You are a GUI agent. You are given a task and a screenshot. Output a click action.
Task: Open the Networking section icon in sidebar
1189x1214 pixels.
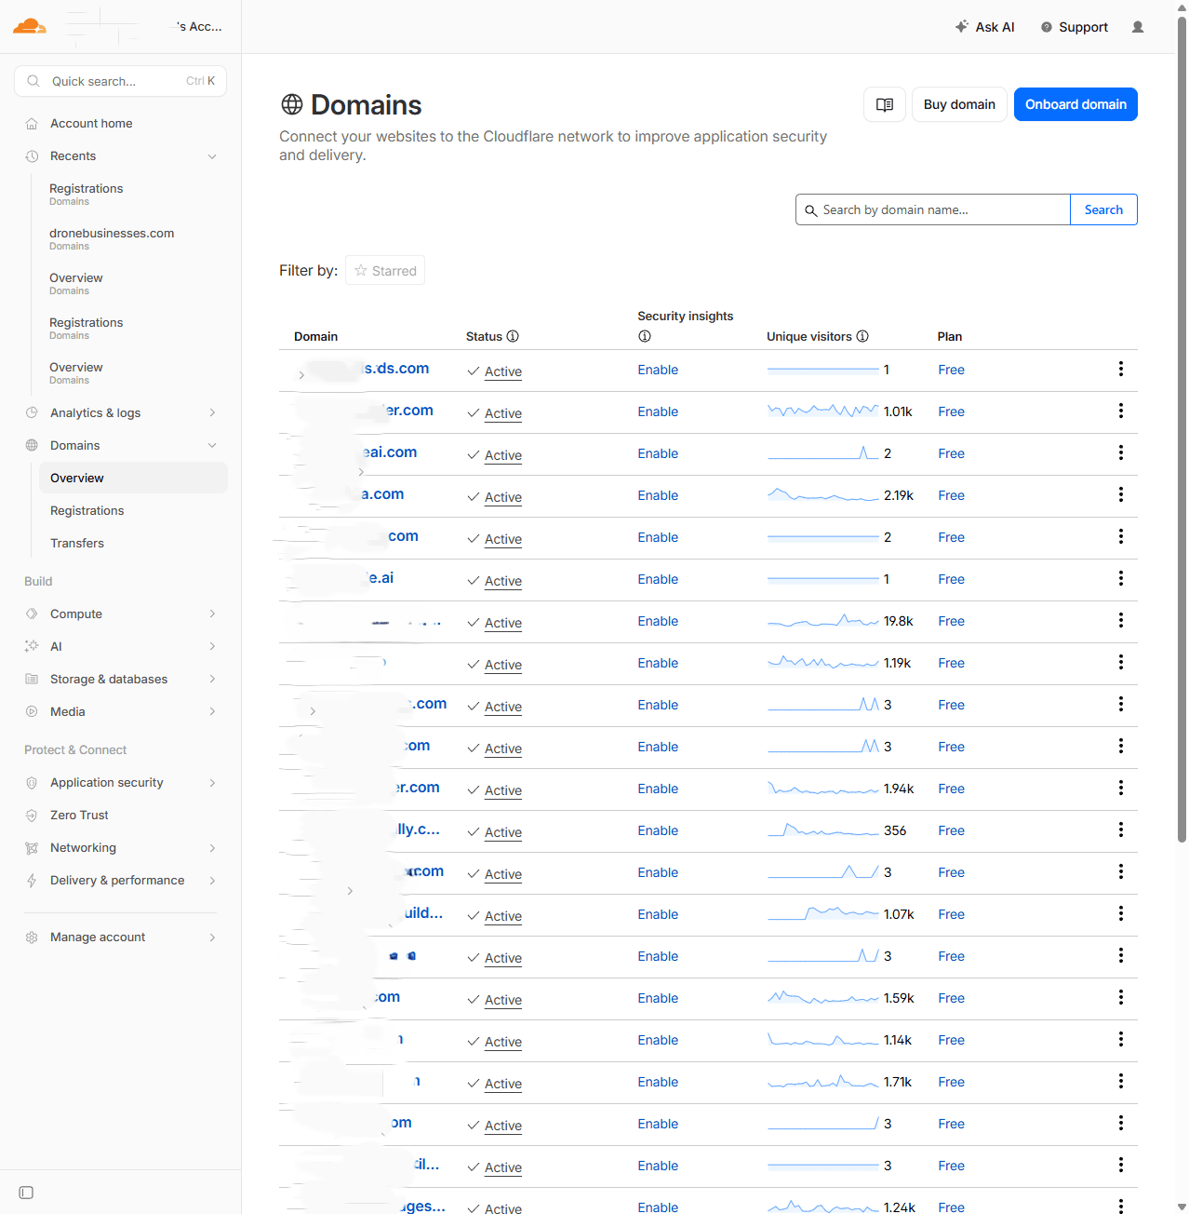coord(31,847)
